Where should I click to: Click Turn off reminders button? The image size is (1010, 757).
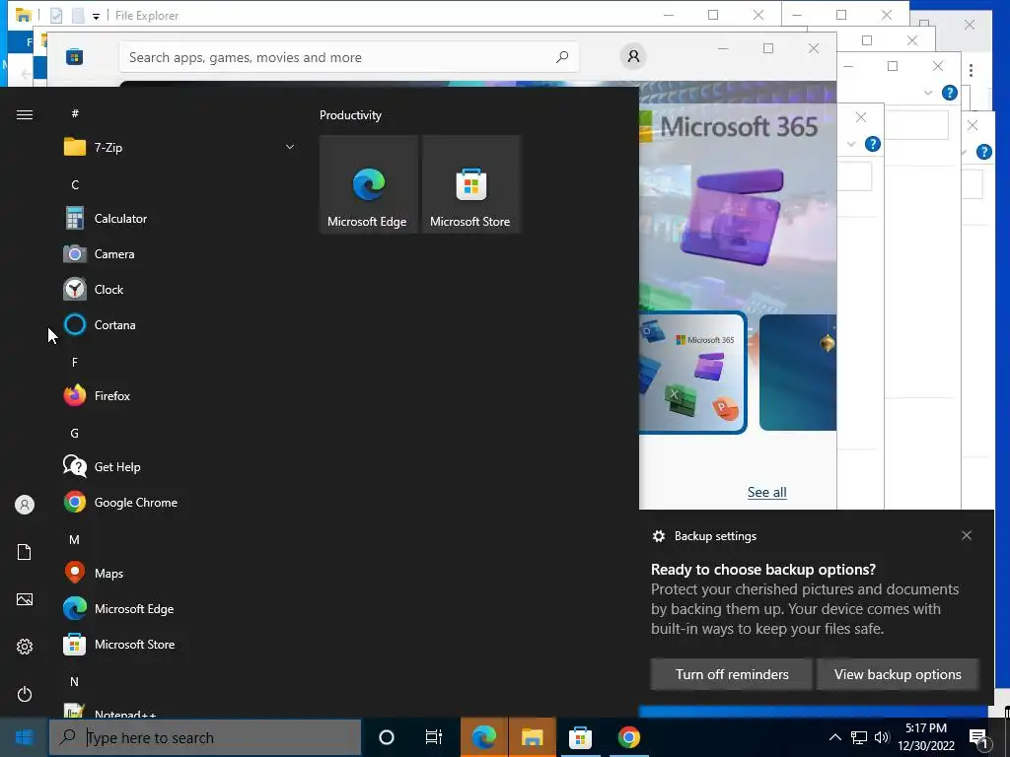(732, 674)
